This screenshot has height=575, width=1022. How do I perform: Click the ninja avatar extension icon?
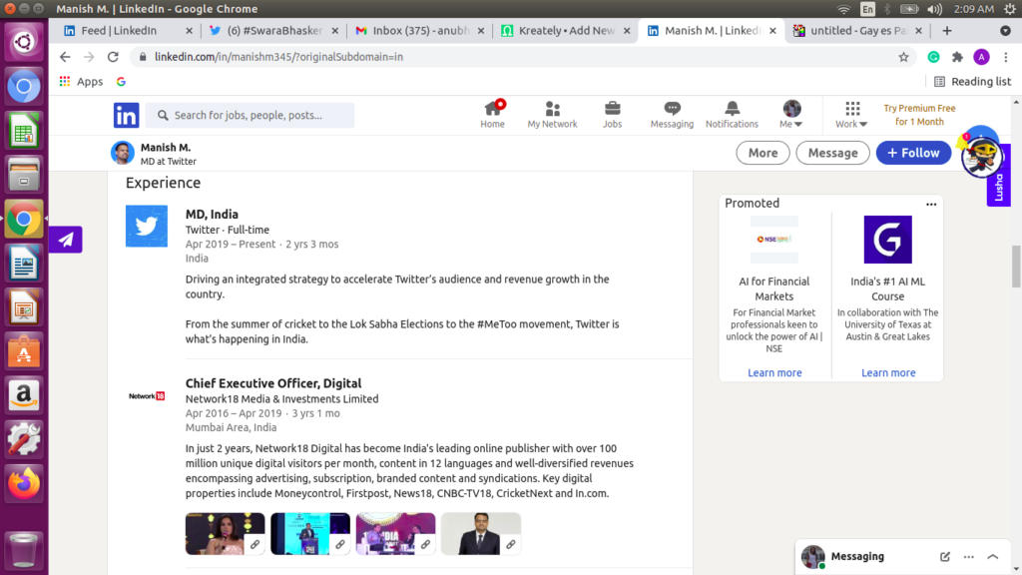click(x=980, y=157)
